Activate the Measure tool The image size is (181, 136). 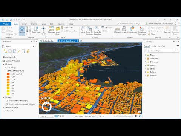tap(117, 30)
